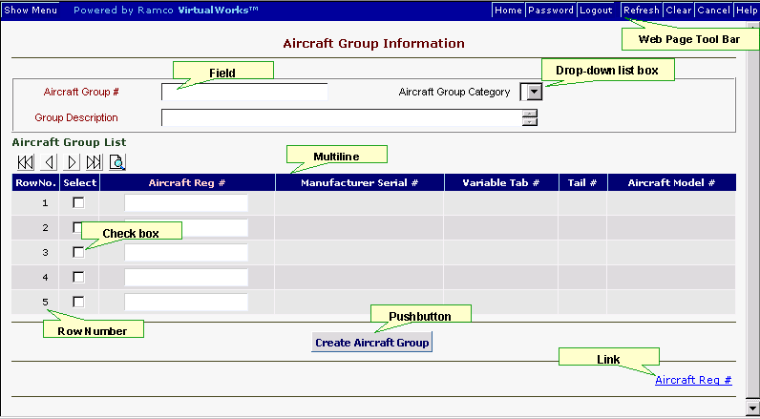Click Ramco VirtualWorks branding text
Viewport: 760px width, 419px height.
pos(165,10)
